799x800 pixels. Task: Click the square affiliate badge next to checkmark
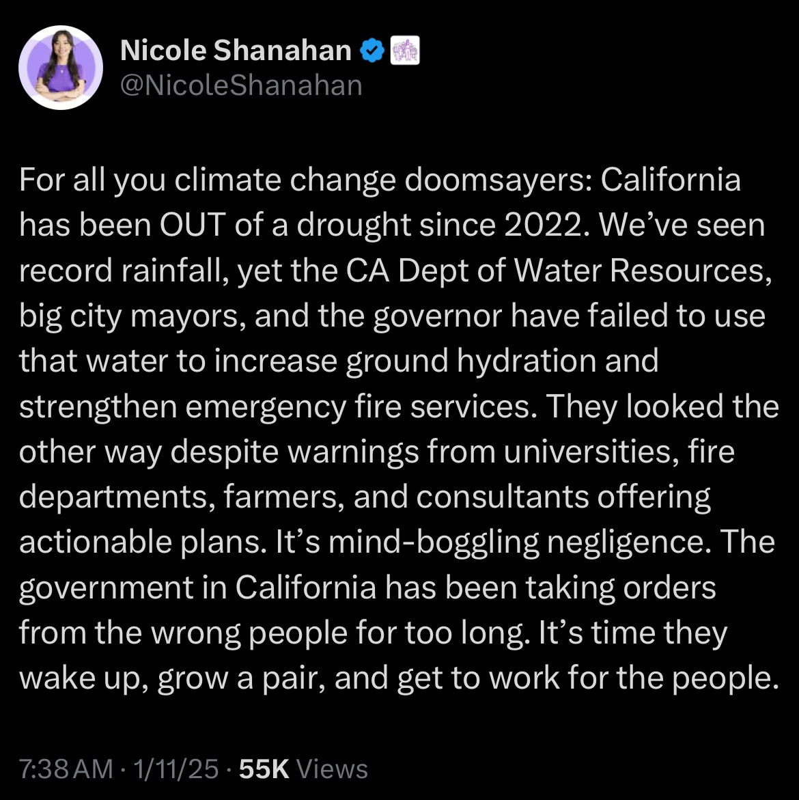click(404, 49)
